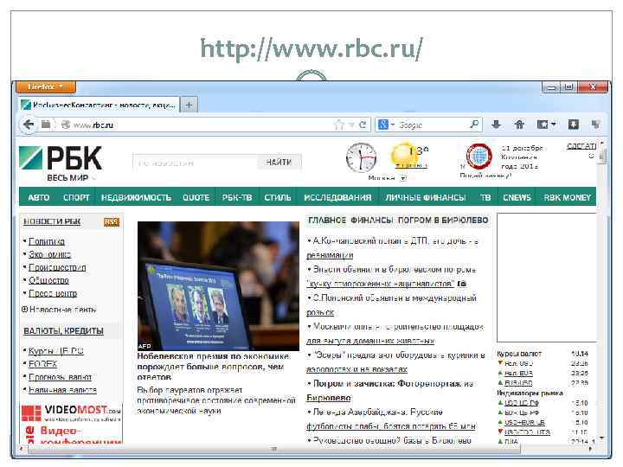
Task: Open the ВАЛЮТЫ, КРЕДИТЫ section heading
Action: point(63,330)
